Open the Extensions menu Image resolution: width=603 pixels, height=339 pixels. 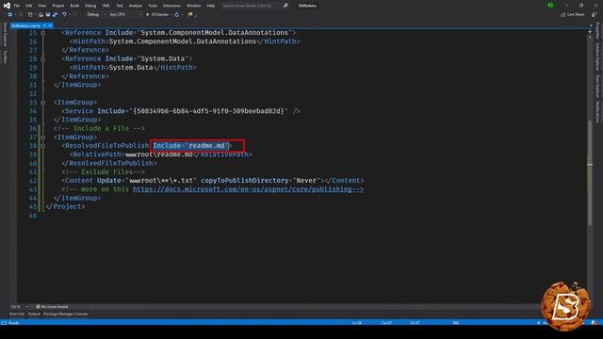click(171, 6)
